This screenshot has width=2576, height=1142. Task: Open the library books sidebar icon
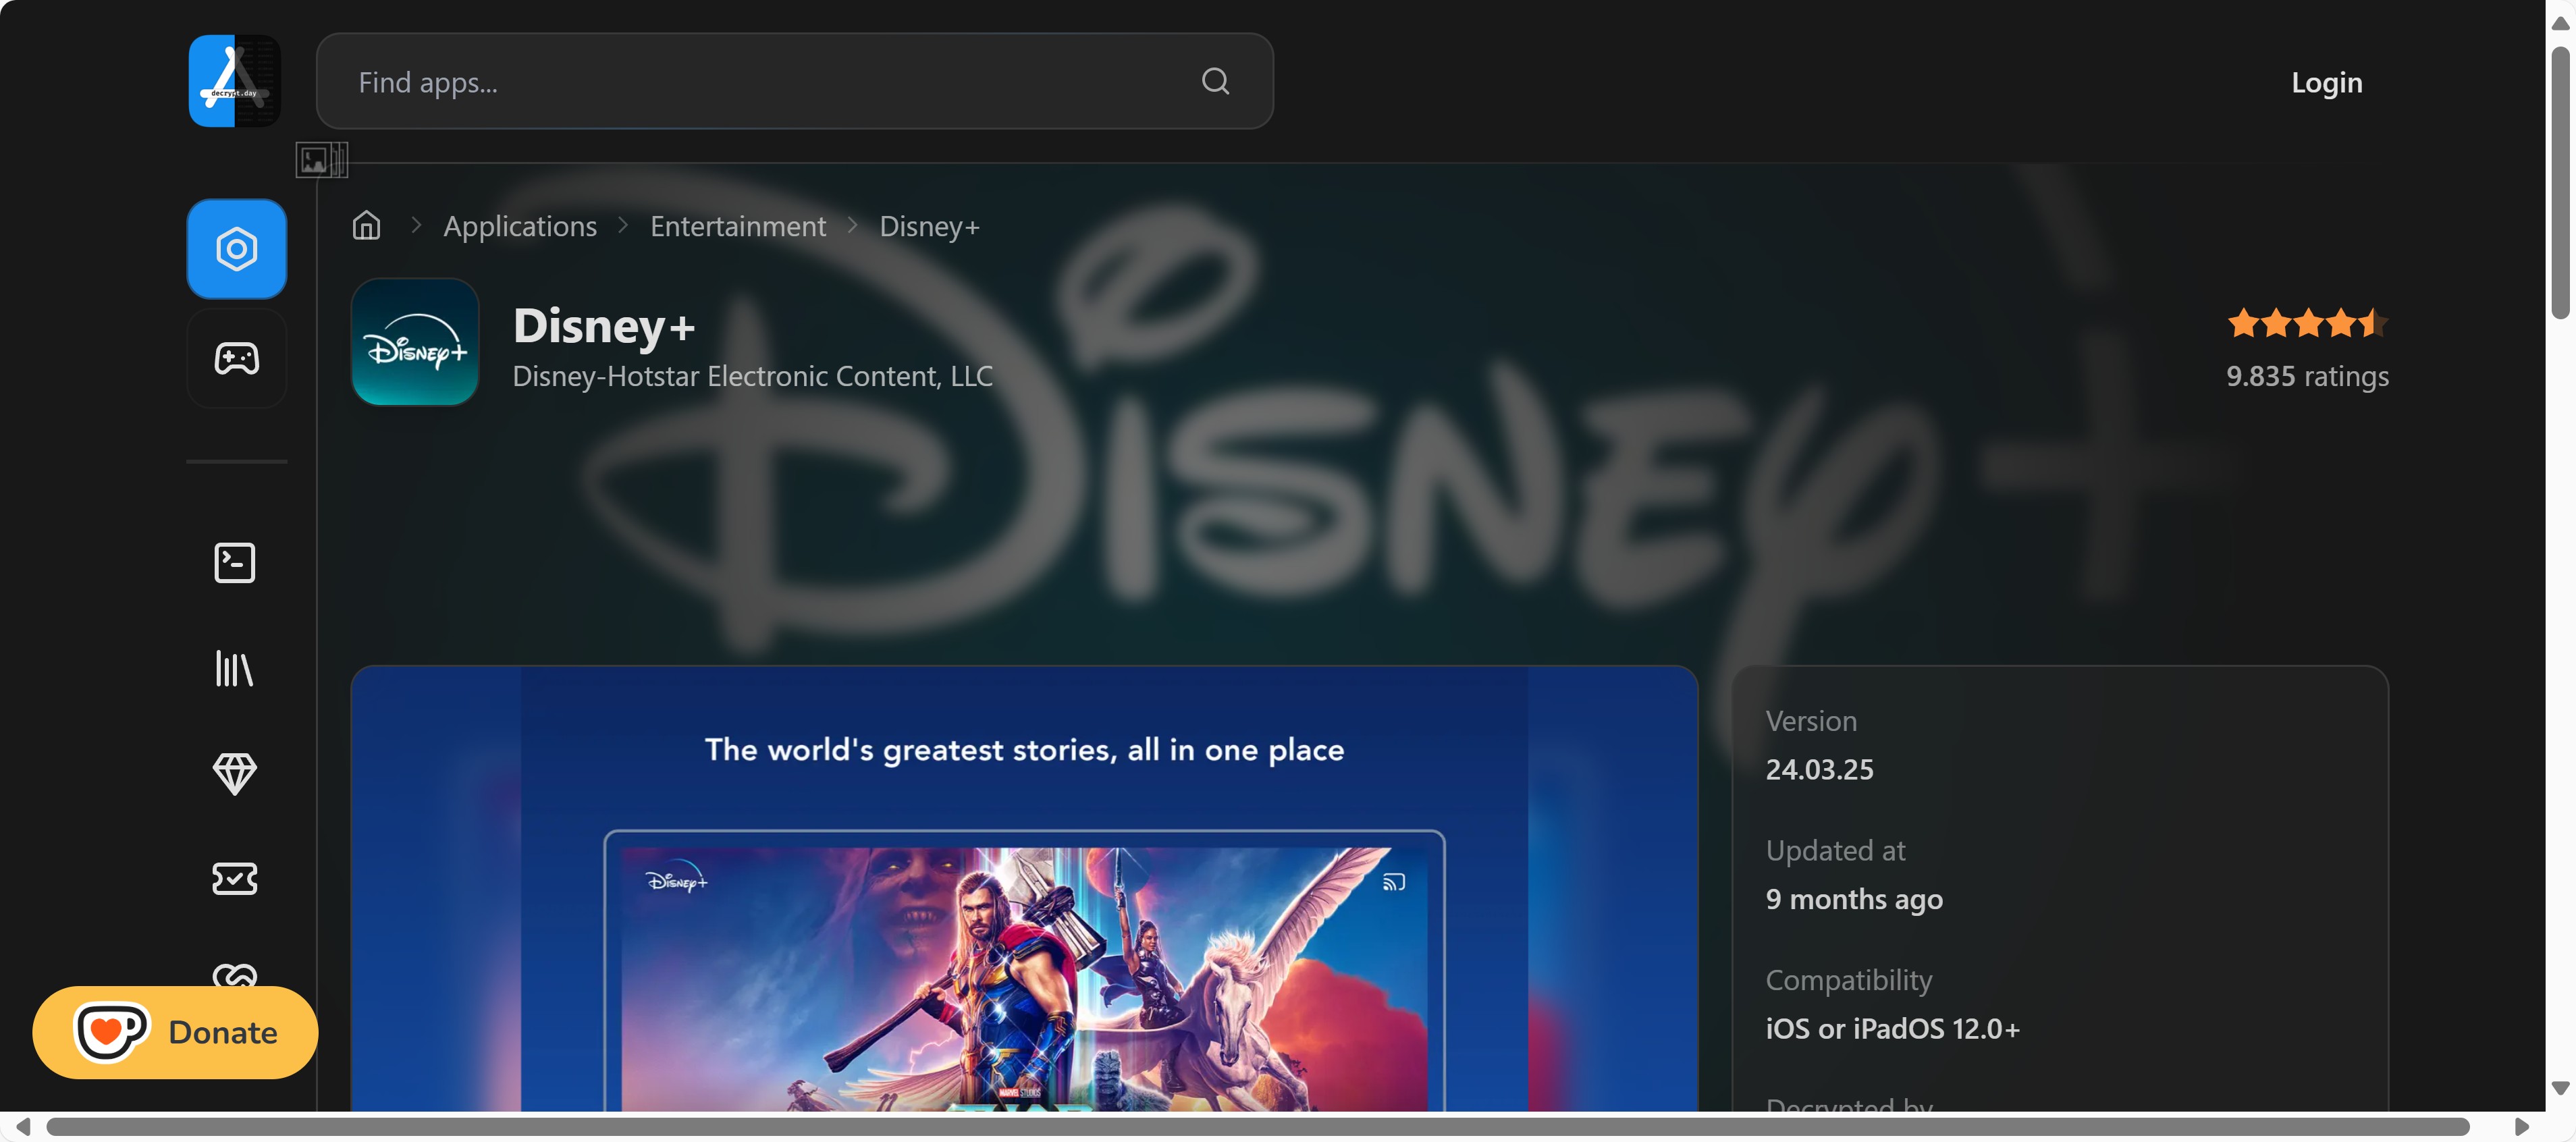tap(235, 668)
